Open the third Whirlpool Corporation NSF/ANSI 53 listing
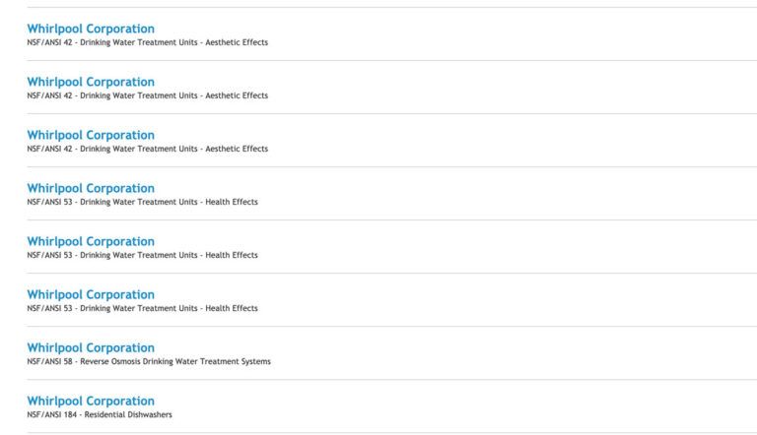757x435 pixels. (91, 294)
